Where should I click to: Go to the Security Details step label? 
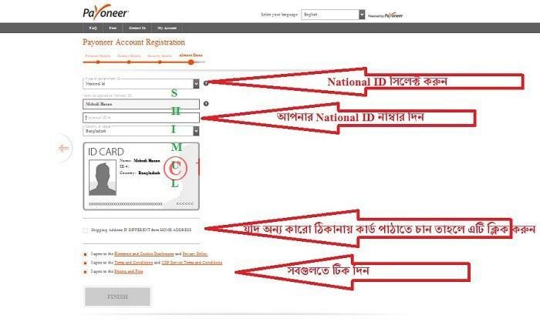(160, 55)
